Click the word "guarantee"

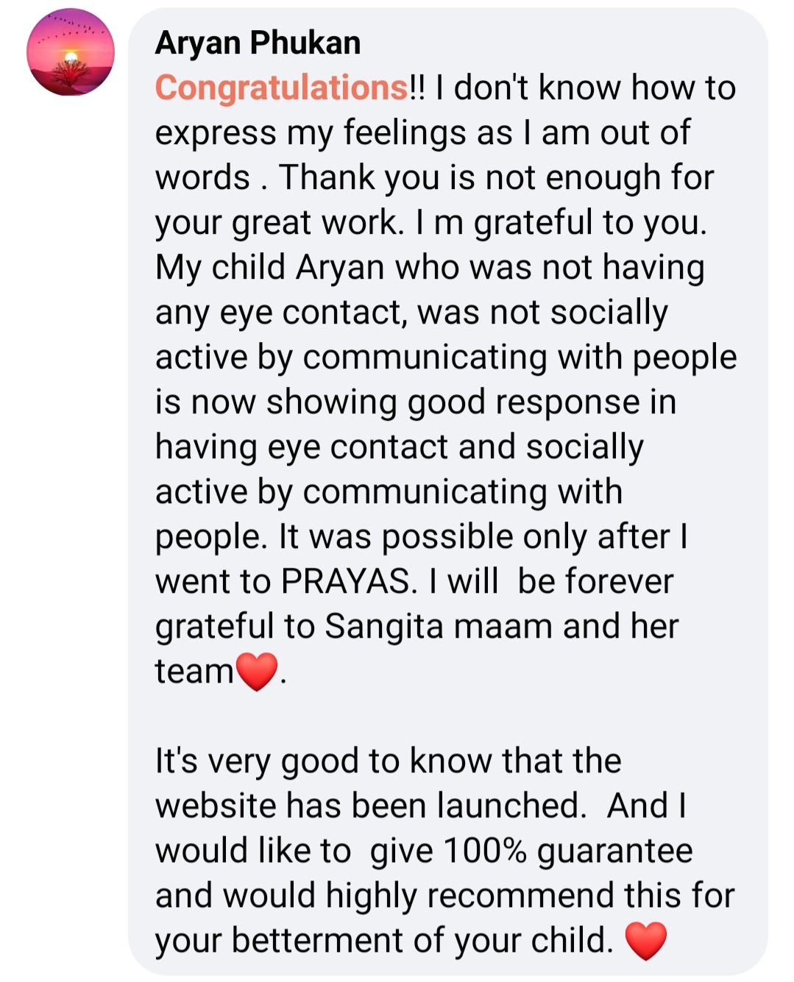pos(614,851)
